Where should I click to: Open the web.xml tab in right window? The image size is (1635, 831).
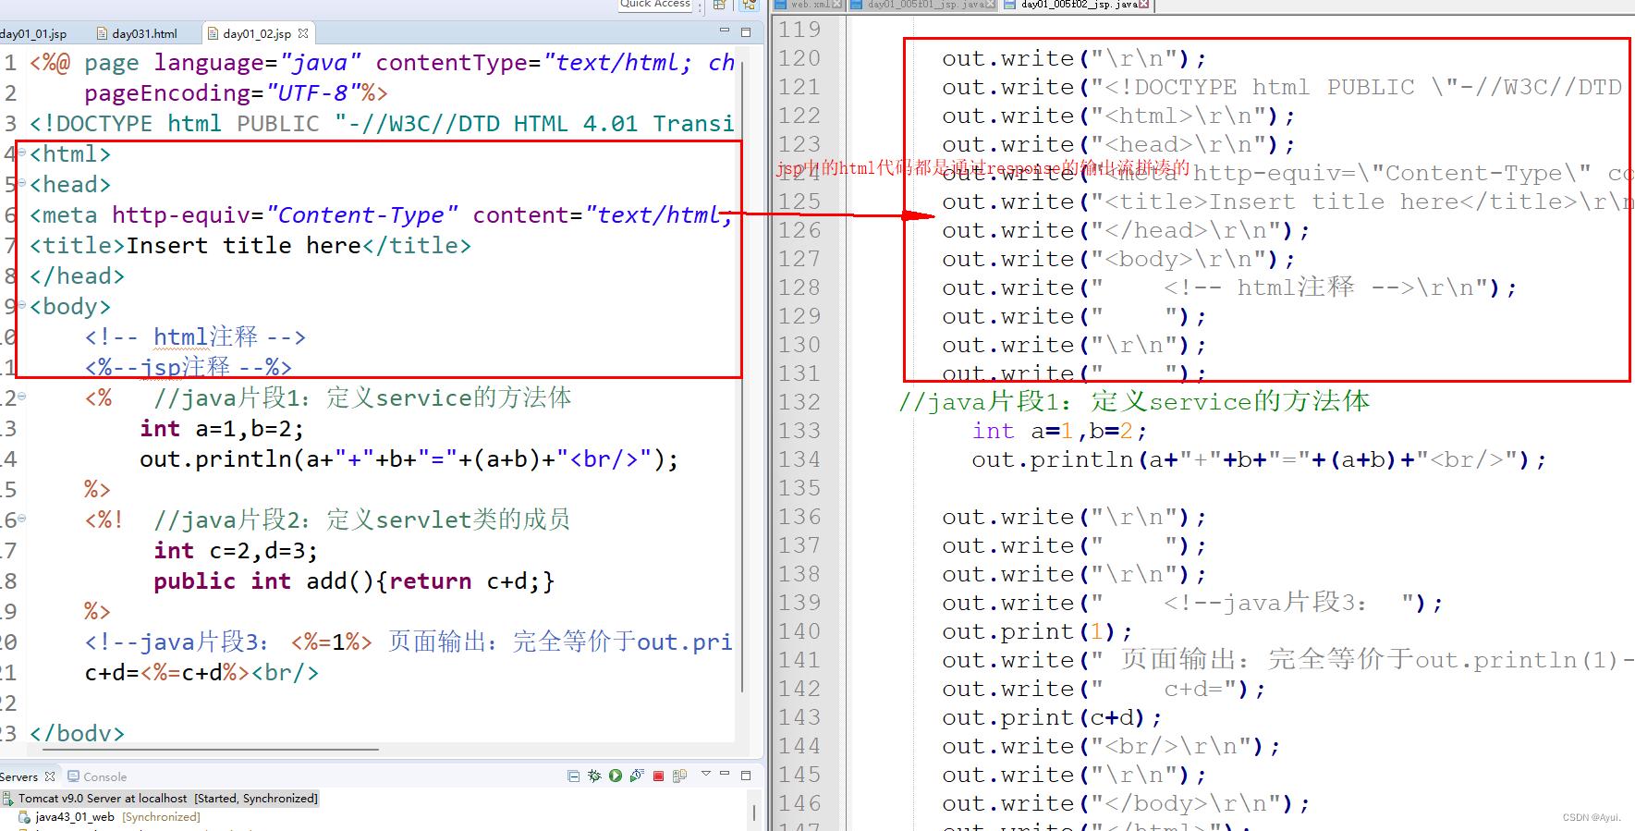tap(810, 5)
